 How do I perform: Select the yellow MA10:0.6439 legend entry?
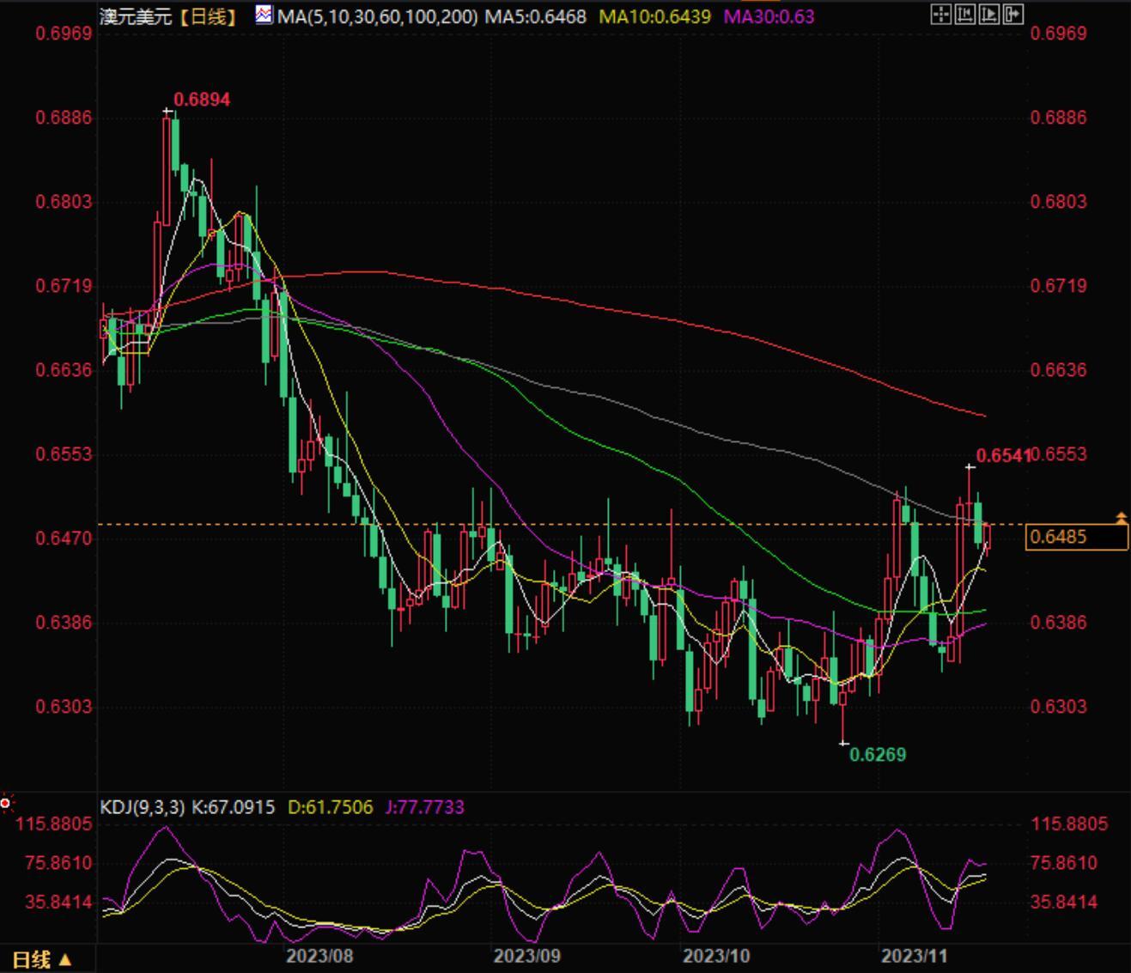pyautogui.click(x=655, y=16)
